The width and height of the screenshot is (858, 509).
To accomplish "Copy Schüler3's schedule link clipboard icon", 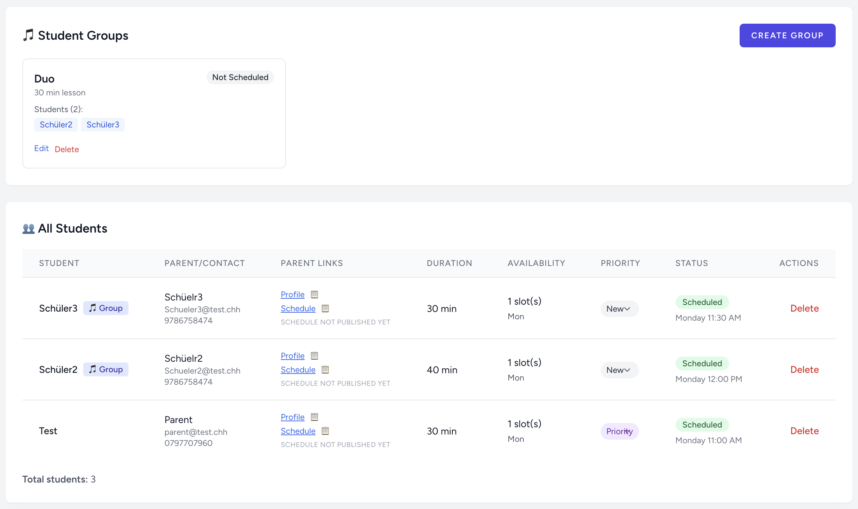I will (325, 308).
